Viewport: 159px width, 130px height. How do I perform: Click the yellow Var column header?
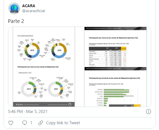[x=124, y=49]
